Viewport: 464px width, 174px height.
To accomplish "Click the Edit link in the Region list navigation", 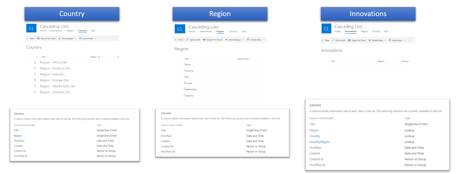I will click(x=244, y=31).
